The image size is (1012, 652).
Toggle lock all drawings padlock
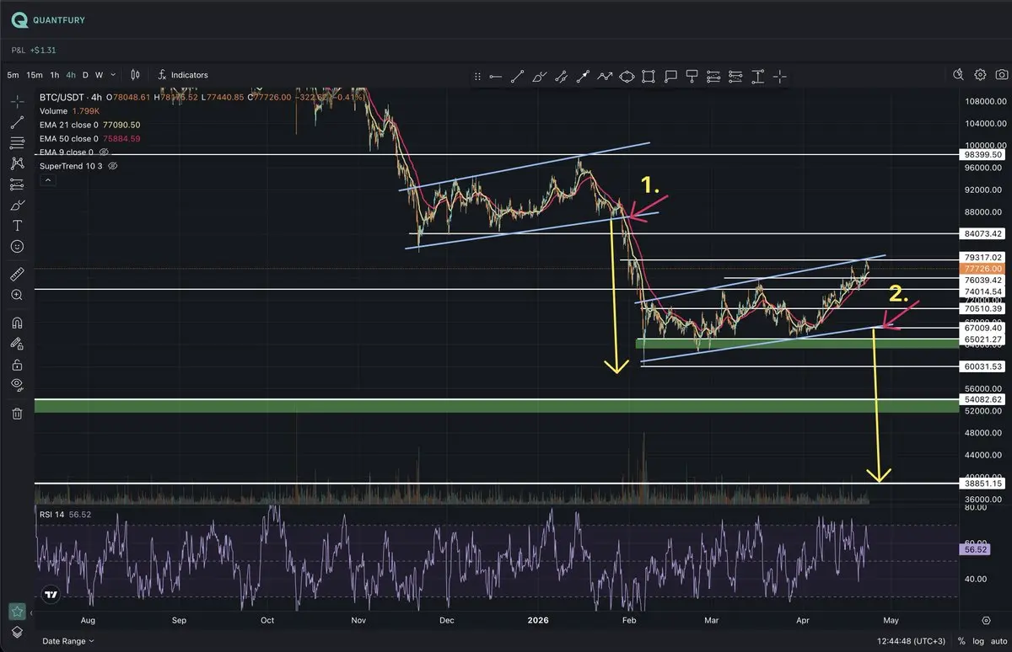point(17,365)
